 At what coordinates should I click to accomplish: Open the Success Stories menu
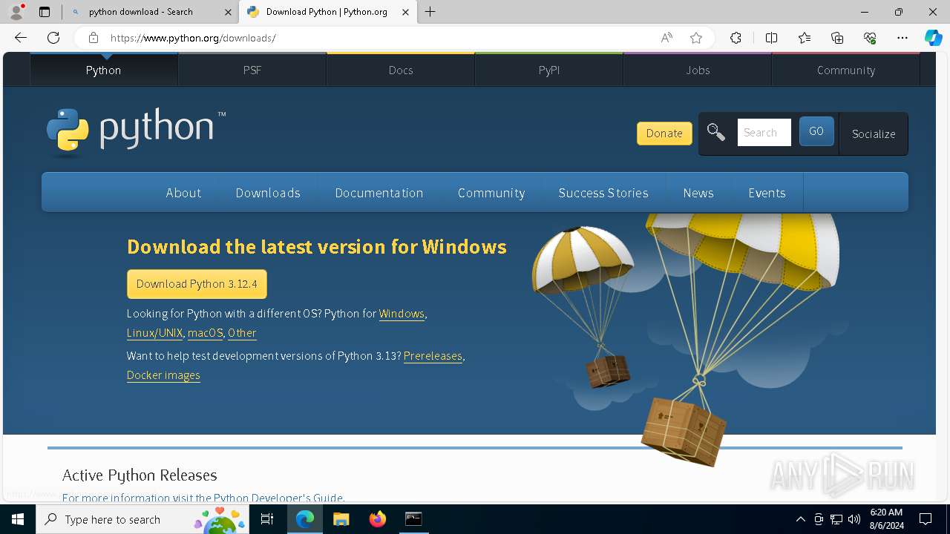603,193
